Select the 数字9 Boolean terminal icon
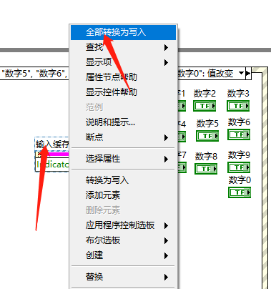The image size is (271, 289). click(x=239, y=167)
